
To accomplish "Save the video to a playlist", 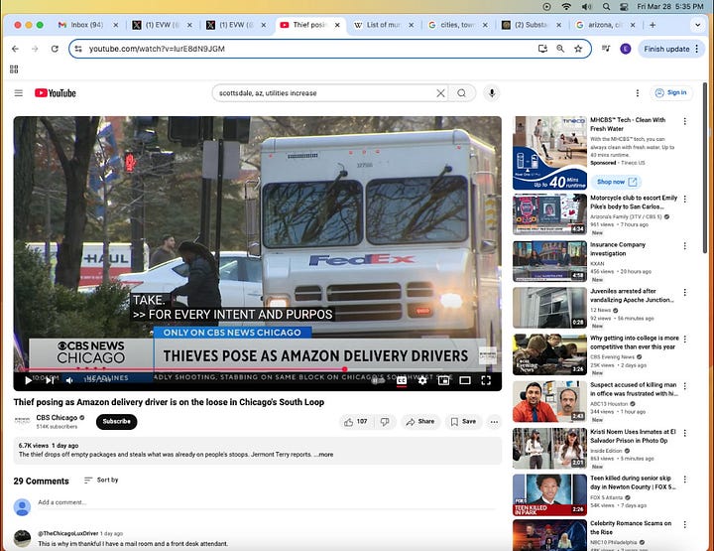I will click(463, 422).
